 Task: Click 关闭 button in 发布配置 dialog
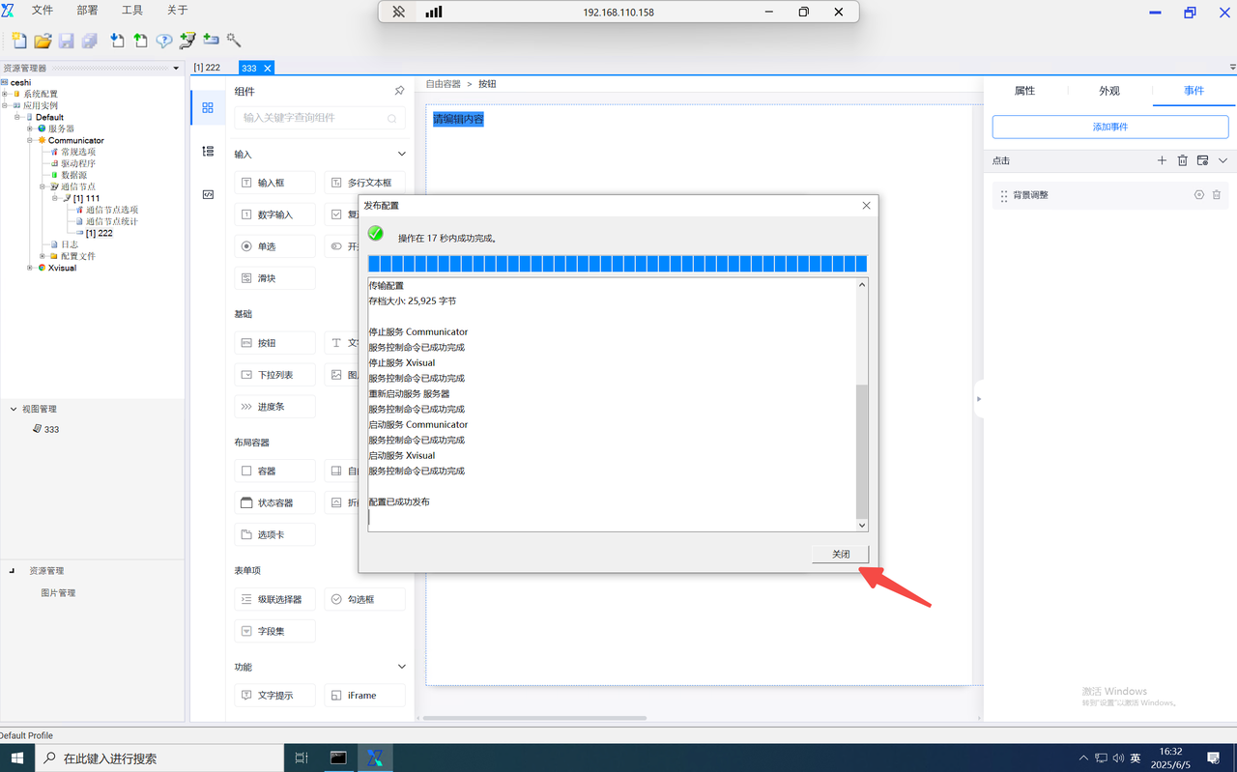click(x=841, y=555)
